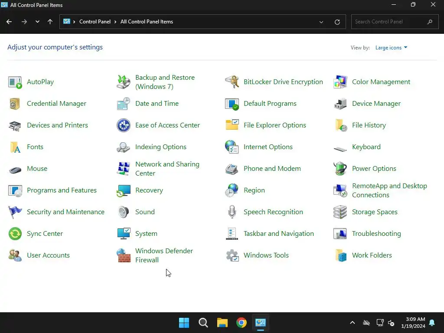This screenshot has height=333, width=444.
Task: Open the Date and Time calendar icon
Action: [124, 104]
